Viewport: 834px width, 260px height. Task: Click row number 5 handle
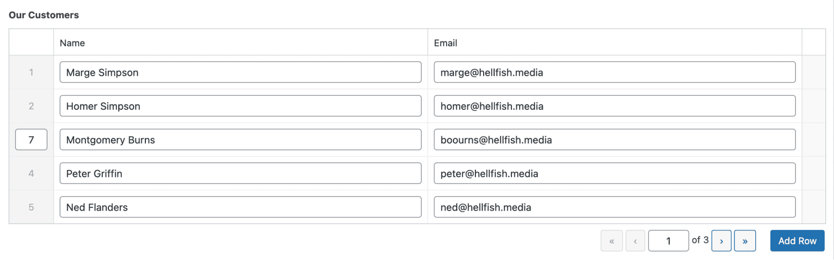pyautogui.click(x=31, y=207)
